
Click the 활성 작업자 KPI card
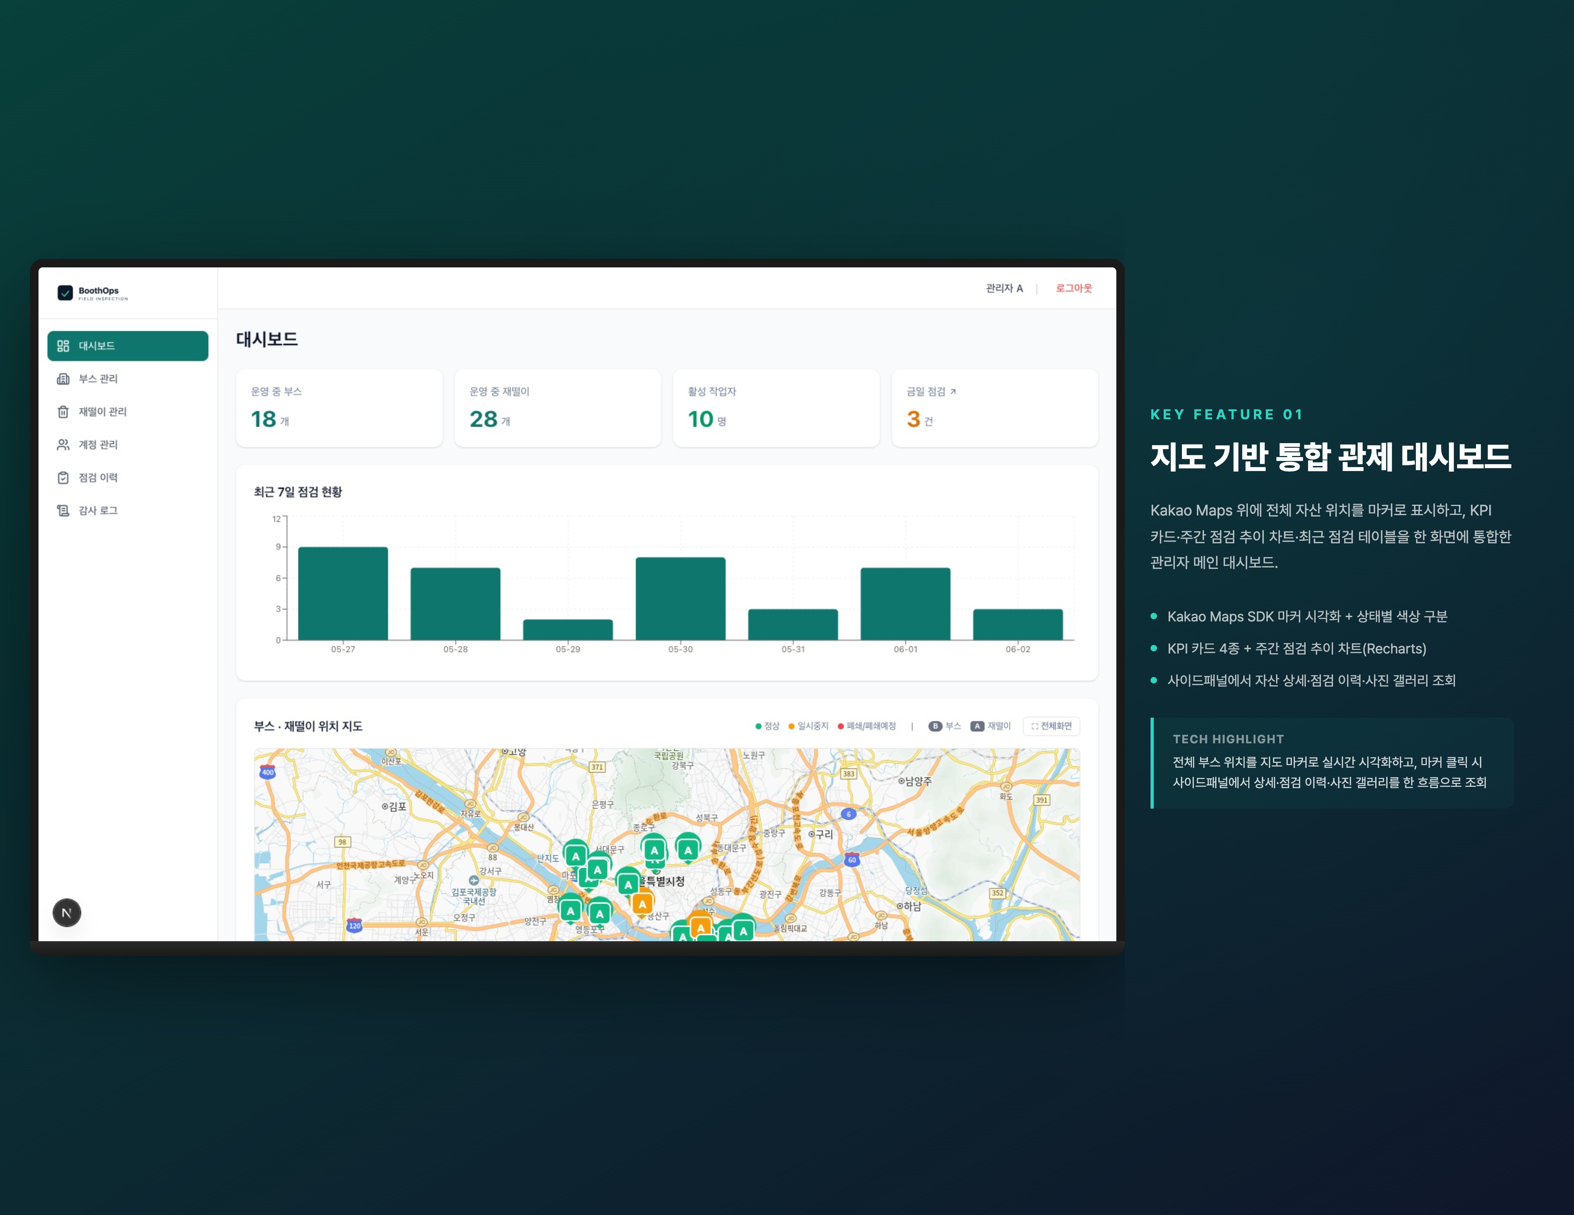coord(776,408)
